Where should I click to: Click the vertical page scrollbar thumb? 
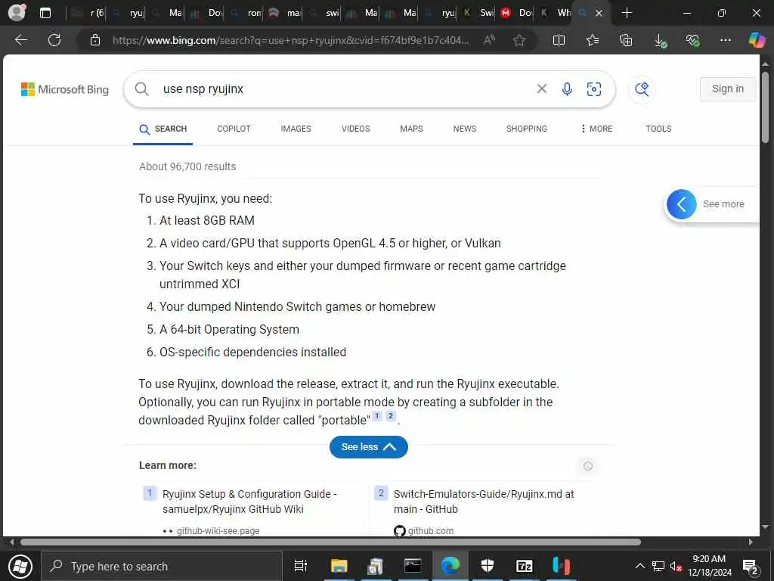tap(765, 107)
